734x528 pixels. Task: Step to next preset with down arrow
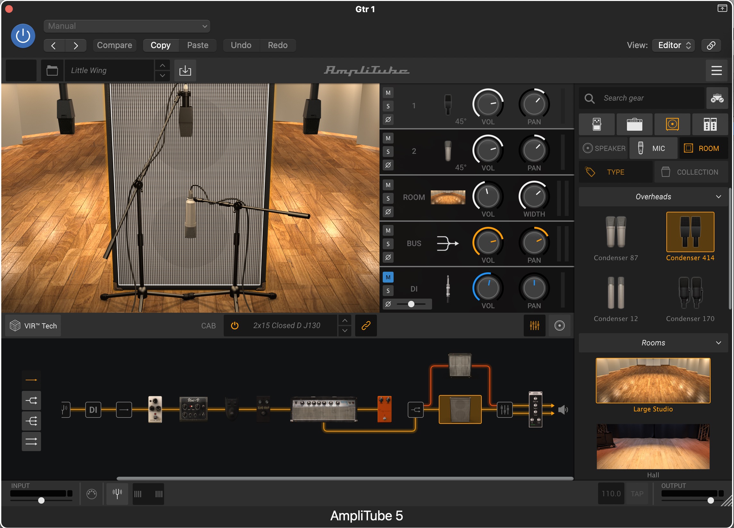click(x=163, y=76)
